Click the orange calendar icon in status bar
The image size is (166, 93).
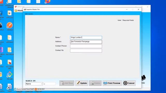pyautogui.click(x=36, y=89)
